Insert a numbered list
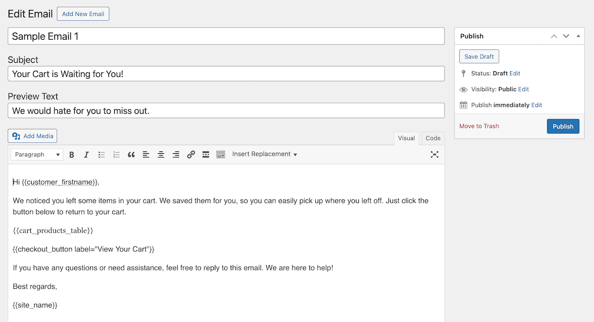 [x=116, y=155]
